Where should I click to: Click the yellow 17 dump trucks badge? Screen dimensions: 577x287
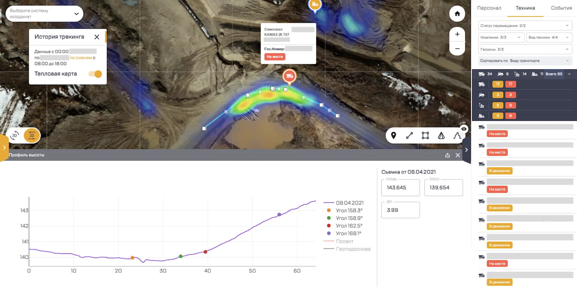point(498,84)
